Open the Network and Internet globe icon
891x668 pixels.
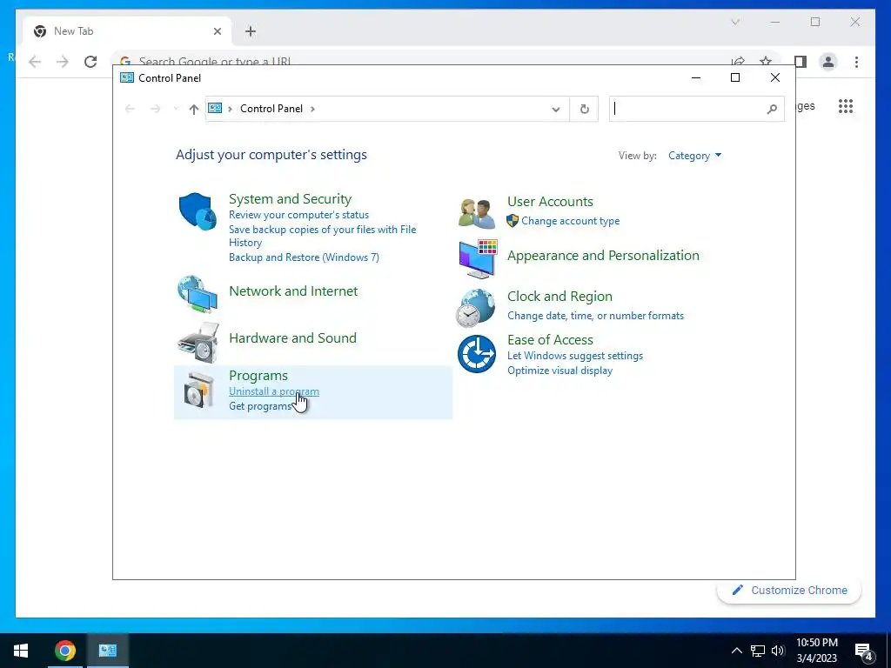pos(198,294)
